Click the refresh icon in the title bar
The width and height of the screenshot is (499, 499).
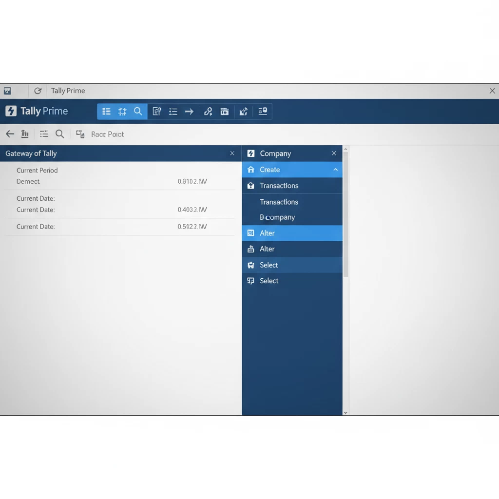pos(38,91)
